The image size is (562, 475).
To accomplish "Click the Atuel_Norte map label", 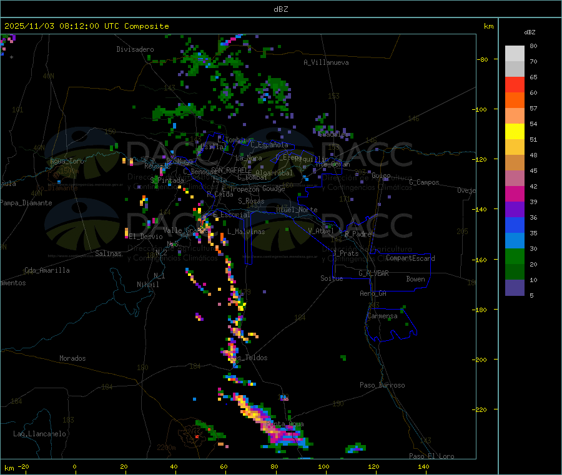I will click(297, 210).
